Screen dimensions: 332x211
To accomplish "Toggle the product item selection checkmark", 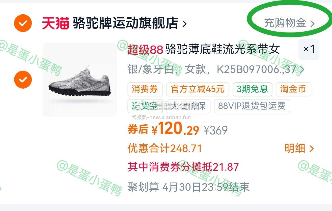I will tap(23, 80).
